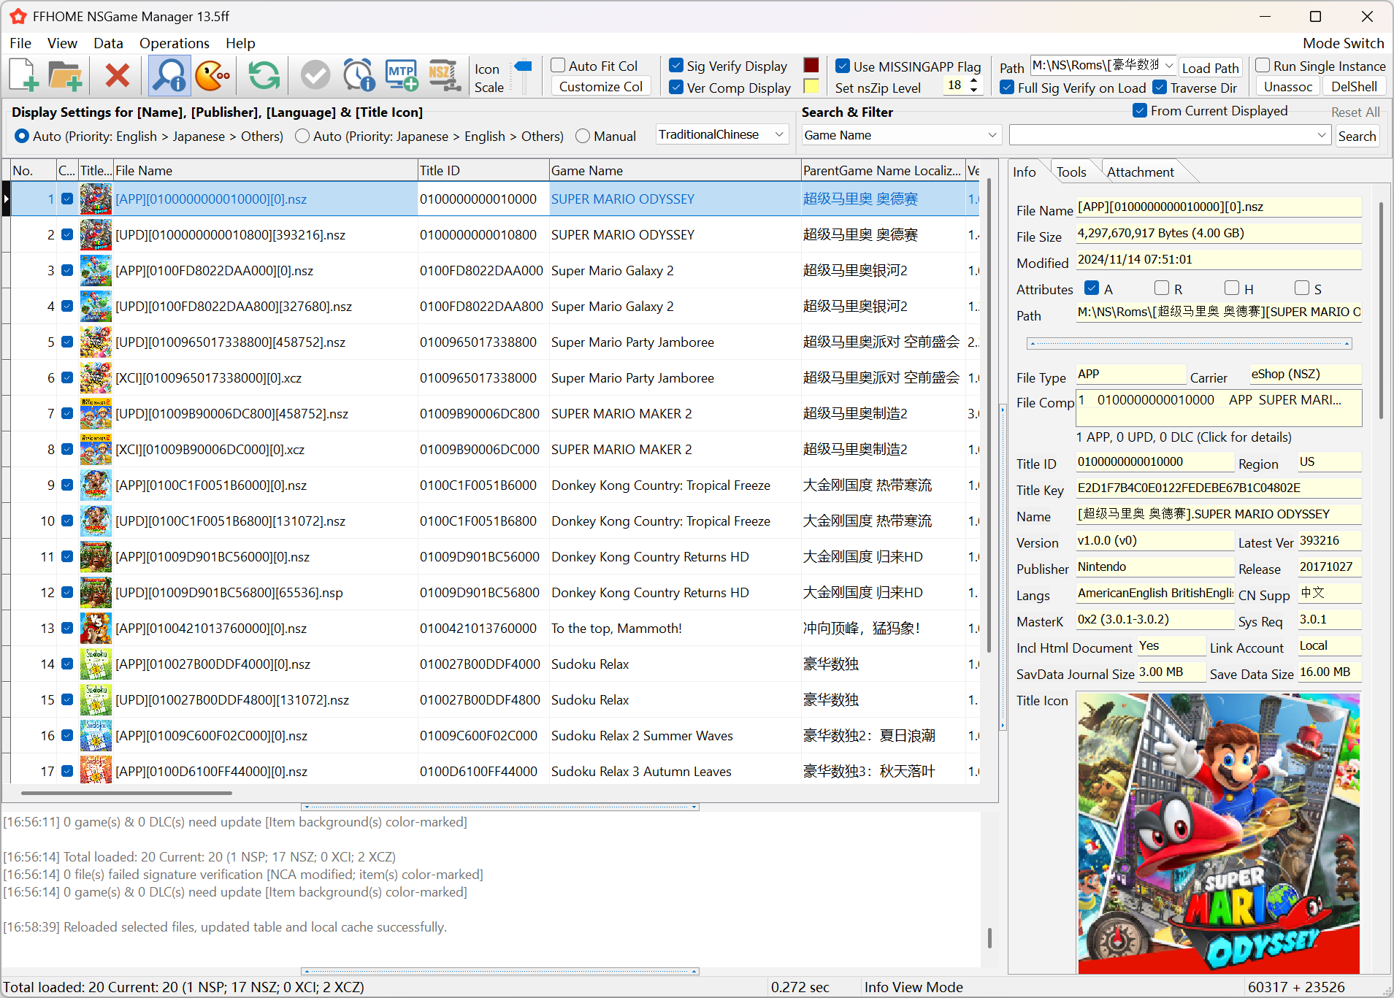The image size is (1394, 998).
Task: Click the Load Path button
Action: (x=1210, y=68)
